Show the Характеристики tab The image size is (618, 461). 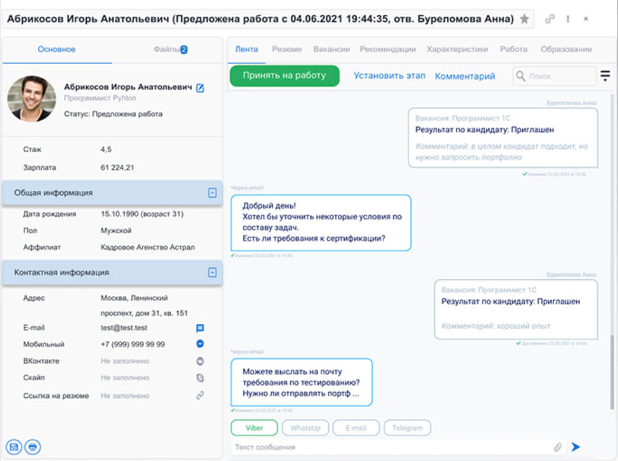coord(457,49)
